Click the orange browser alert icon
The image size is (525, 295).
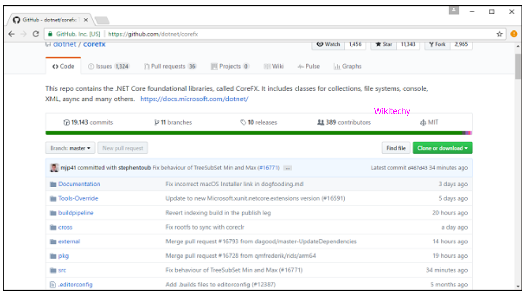click(x=514, y=34)
